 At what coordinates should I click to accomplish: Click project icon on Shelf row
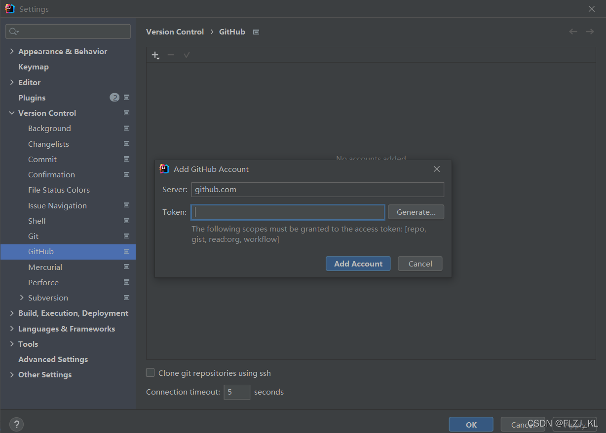pyautogui.click(x=127, y=221)
